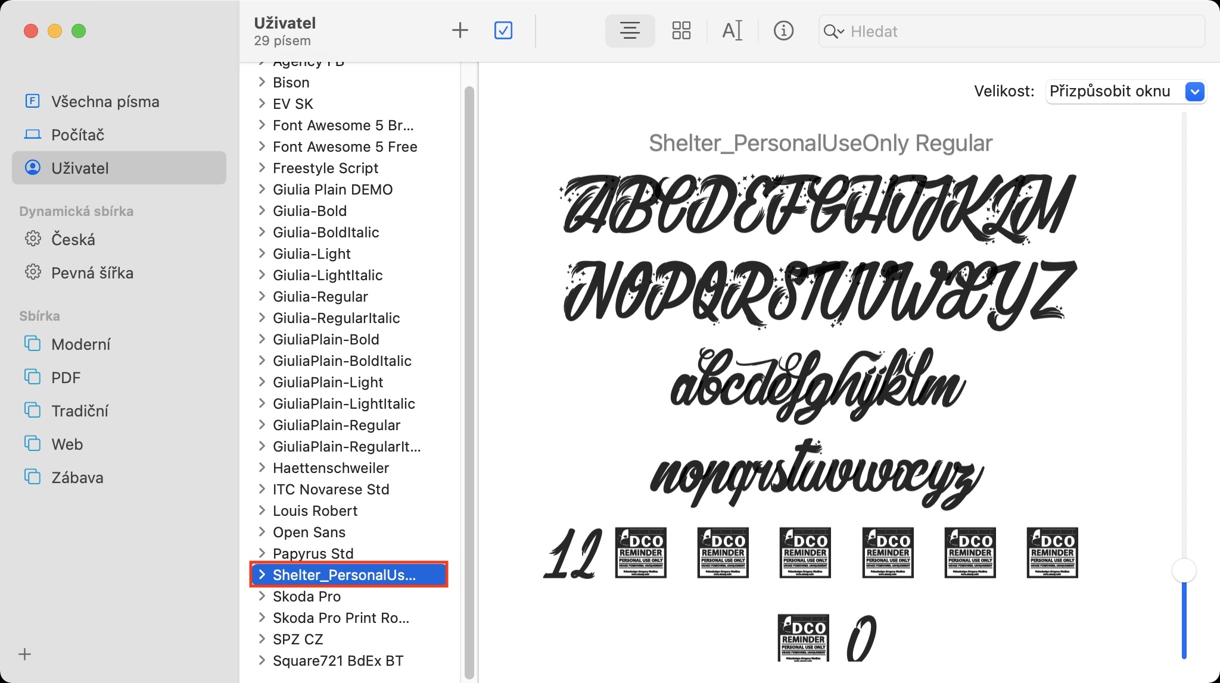Expand the Open Sans font family
Screen dimensions: 1220x683
262,532
